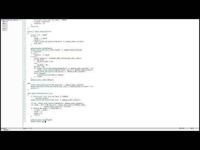The width and height of the screenshot is (200, 150).
Task: Click pthread_mutex_lock call on line 80
Action: tap(42, 48)
